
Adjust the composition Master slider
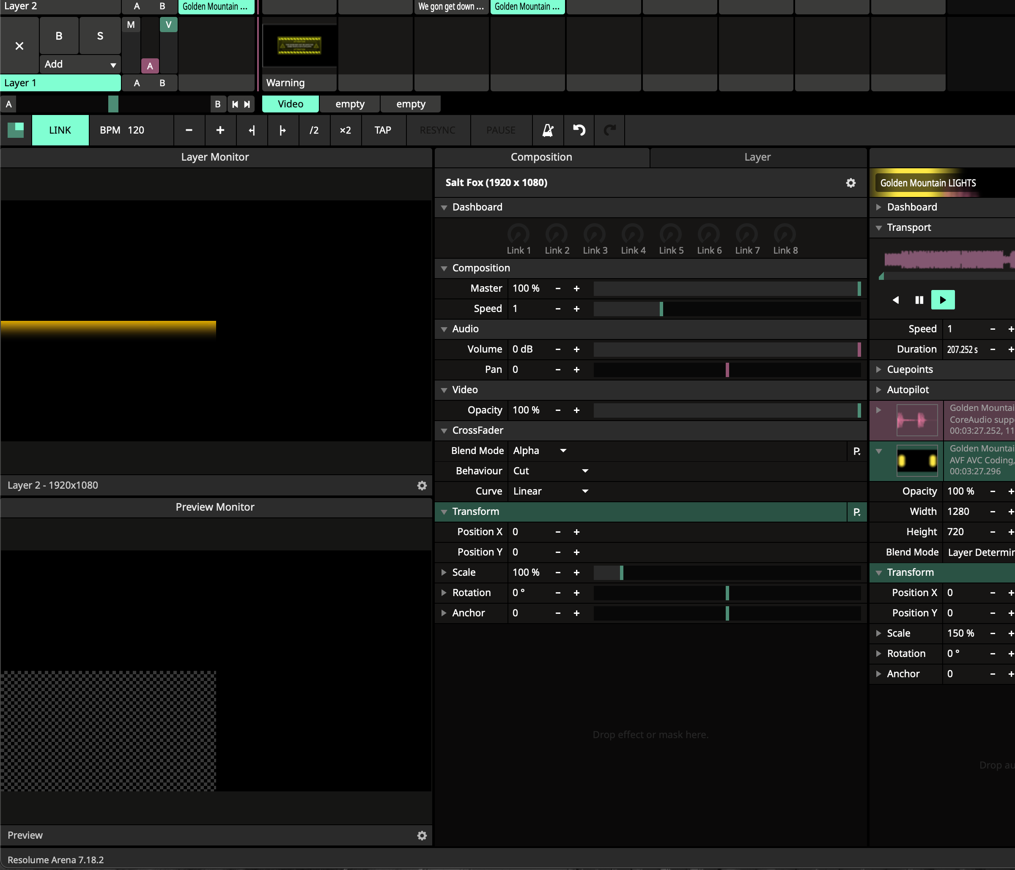click(x=727, y=289)
